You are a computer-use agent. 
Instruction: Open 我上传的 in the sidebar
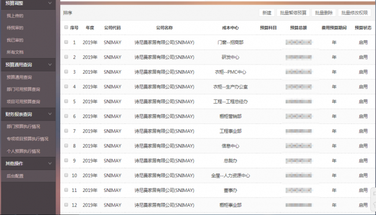coord(15,16)
